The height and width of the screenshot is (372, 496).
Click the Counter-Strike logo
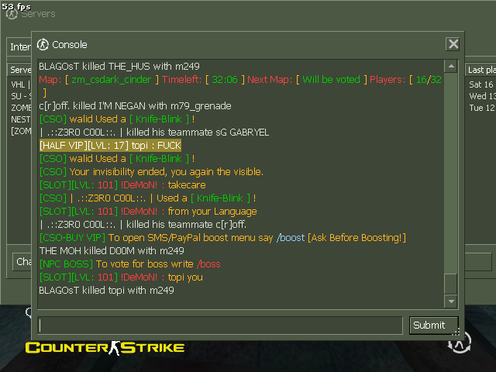tap(105, 348)
